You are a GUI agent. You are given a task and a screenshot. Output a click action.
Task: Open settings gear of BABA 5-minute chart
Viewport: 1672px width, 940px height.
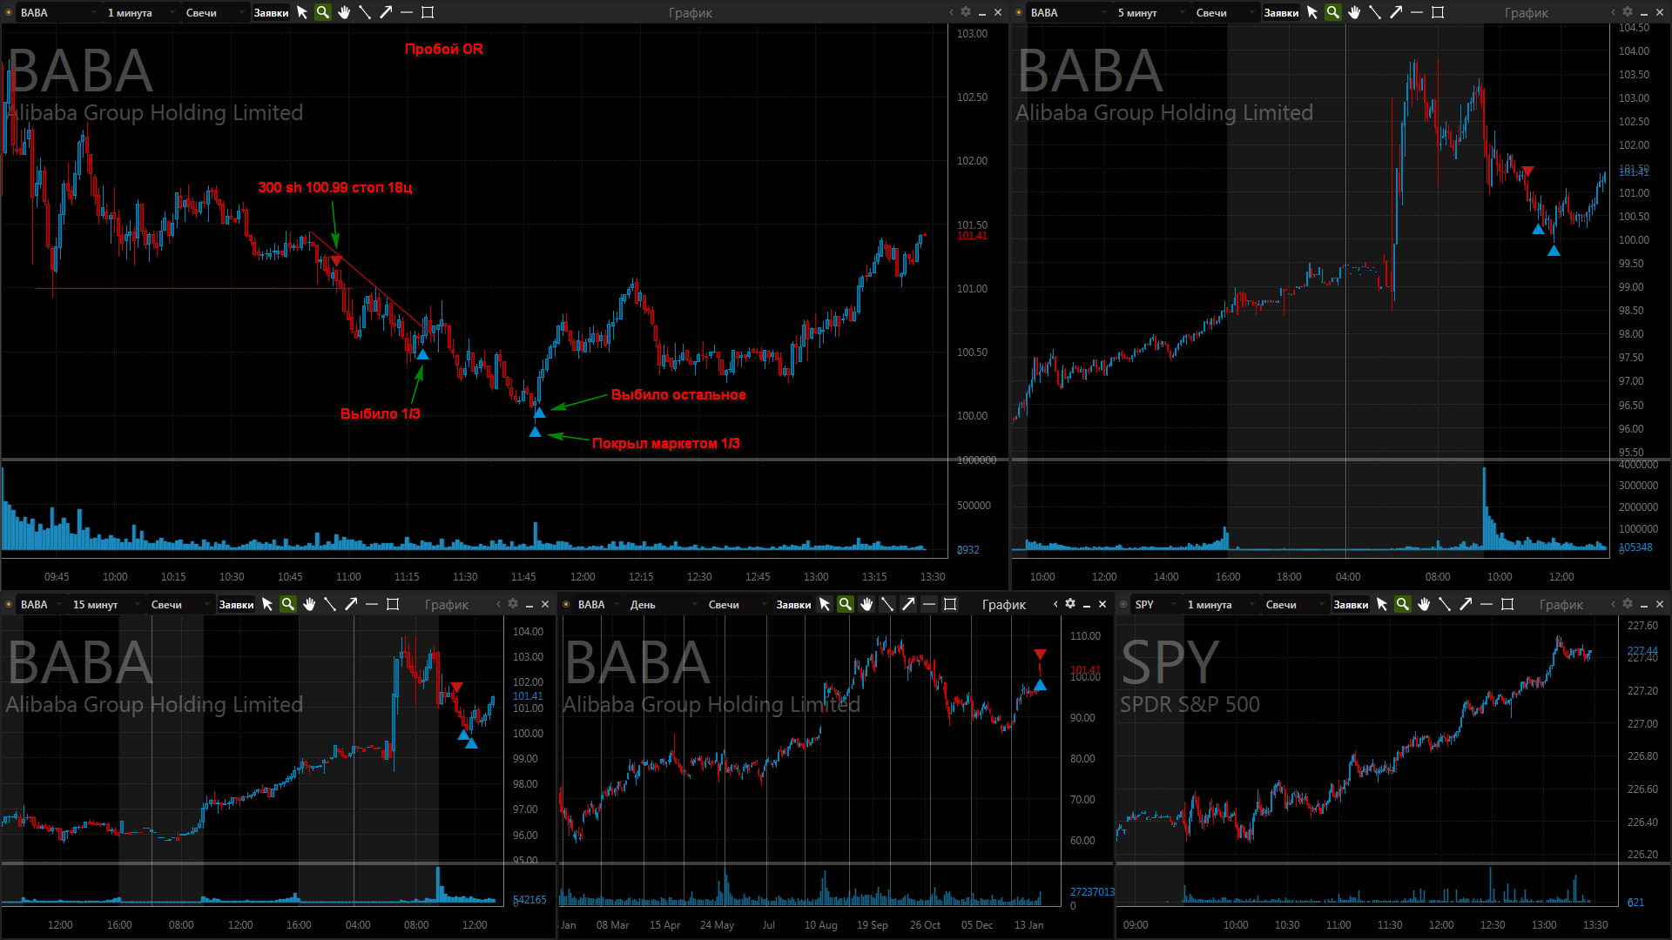click(1628, 12)
